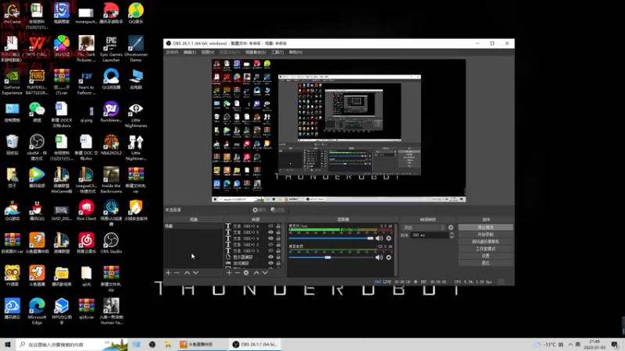
Task: Open the Windows Start button
Action: pos(8,345)
